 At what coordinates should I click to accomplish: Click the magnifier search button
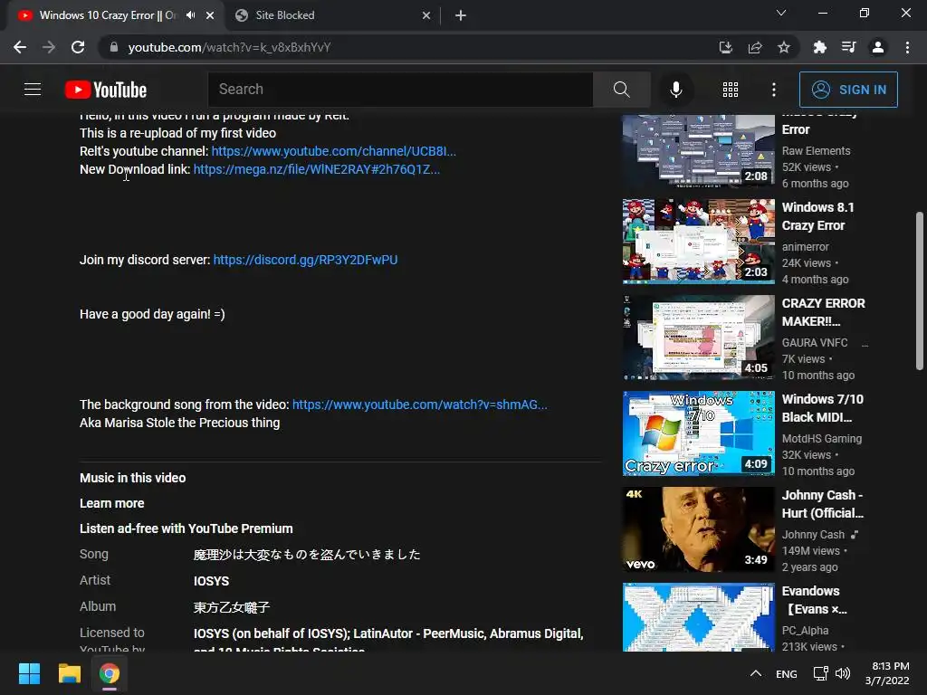[x=621, y=90]
